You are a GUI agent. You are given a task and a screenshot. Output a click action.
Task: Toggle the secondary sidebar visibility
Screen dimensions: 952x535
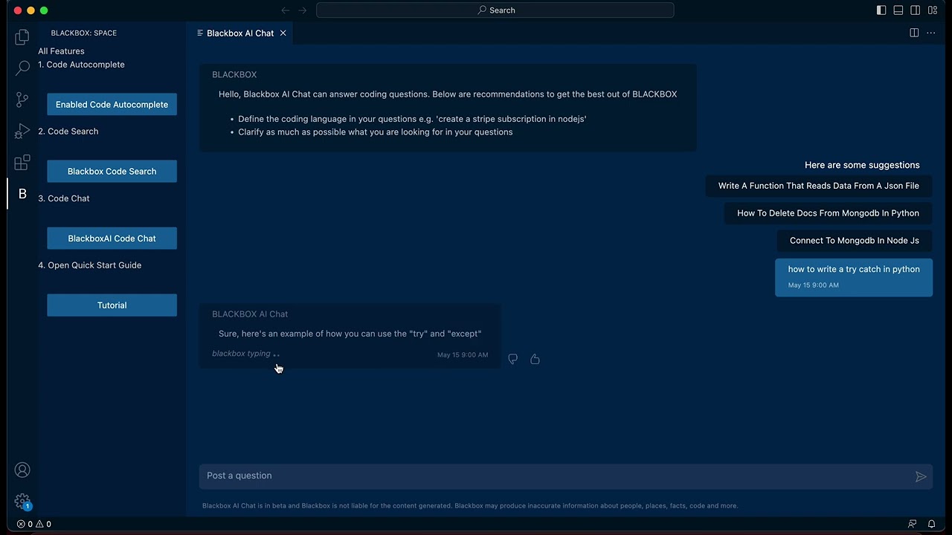click(916, 10)
